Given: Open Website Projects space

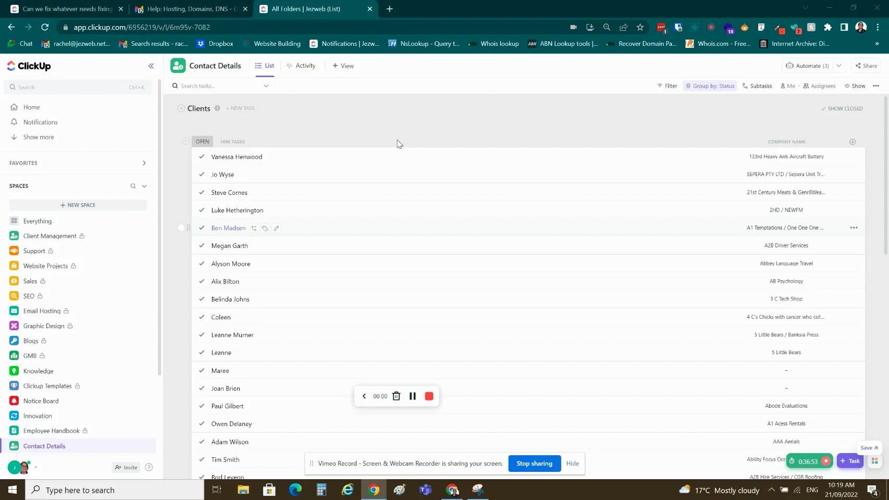Looking at the screenshot, I should pos(45,266).
